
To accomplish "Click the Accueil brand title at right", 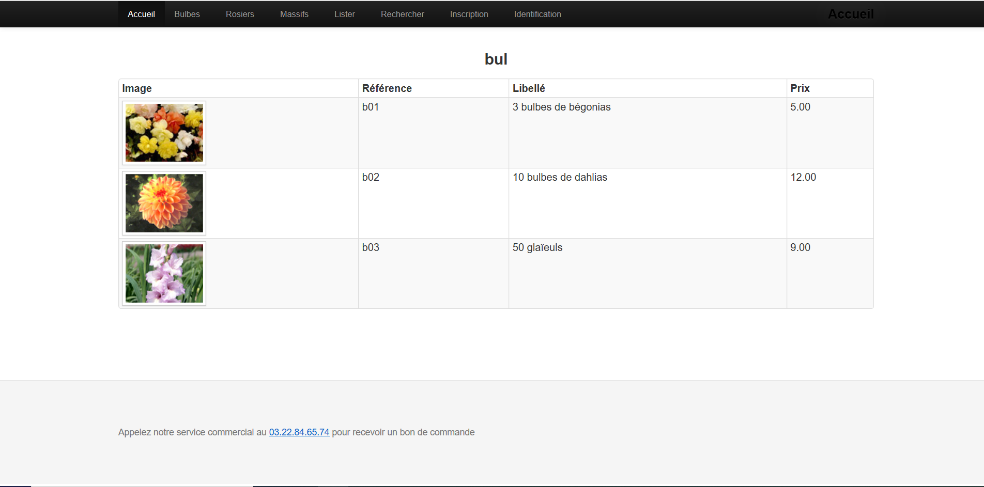I will tap(850, 14).
